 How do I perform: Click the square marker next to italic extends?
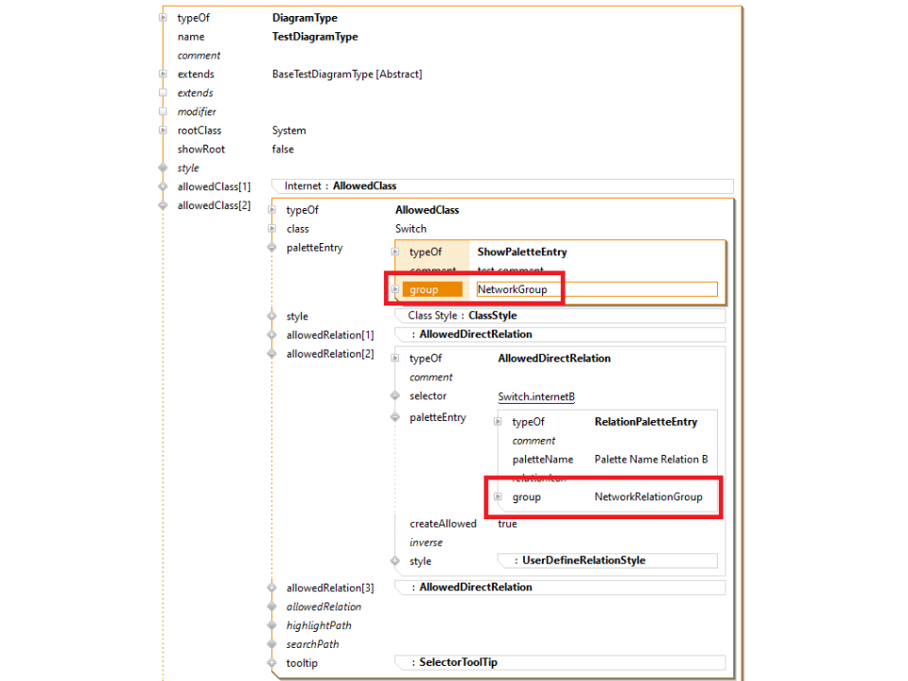point(164,93)
